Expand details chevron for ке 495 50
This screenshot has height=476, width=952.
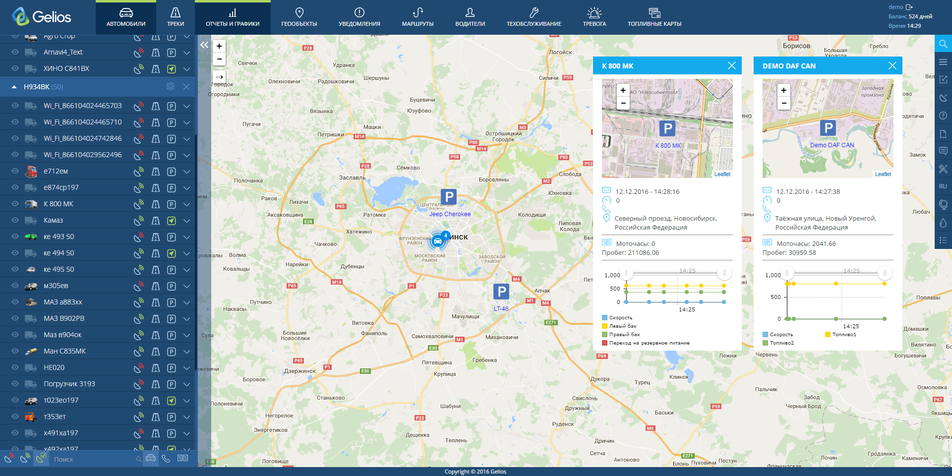pyautogui.click(x=187, y=270)
